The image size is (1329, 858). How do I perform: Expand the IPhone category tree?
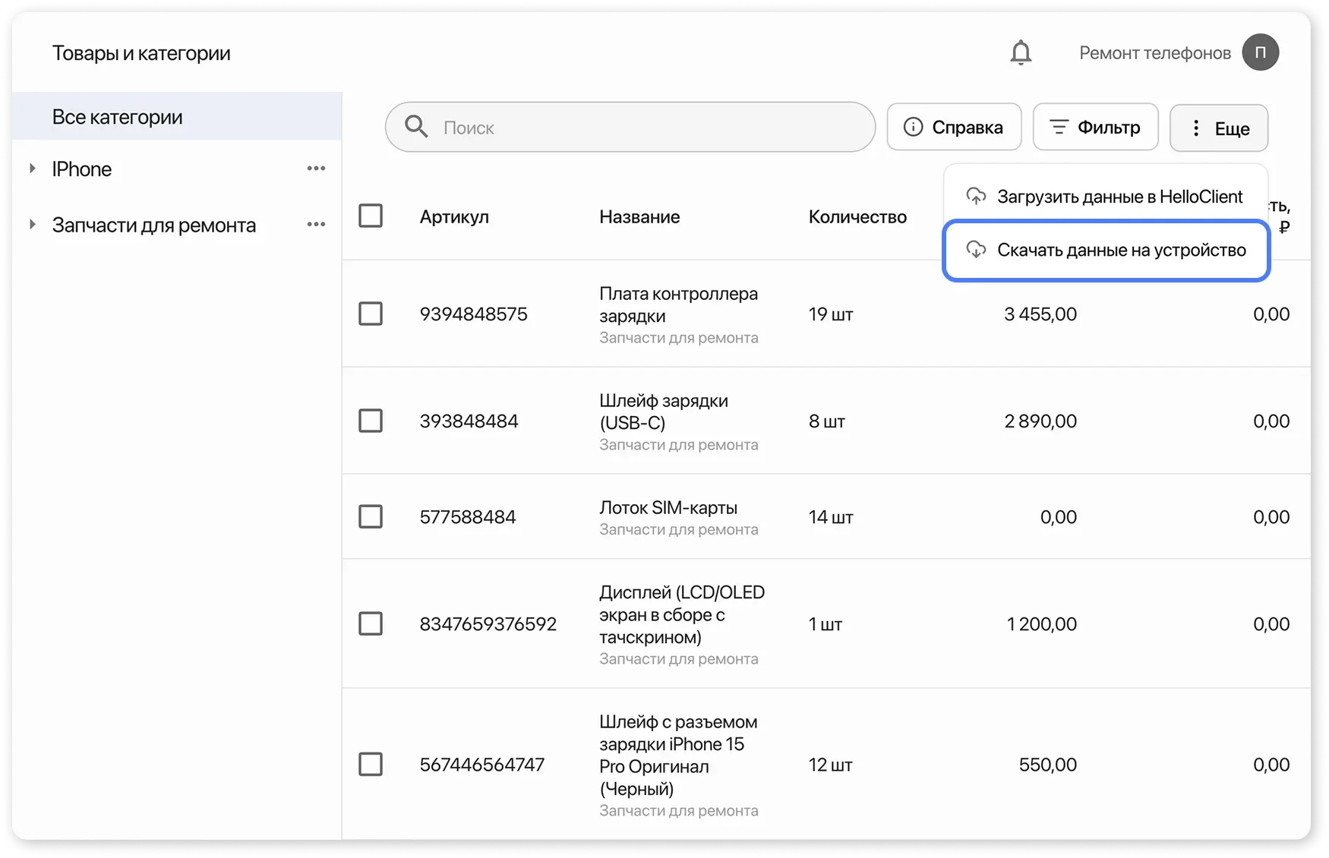pyautogui.click(x=32, y=168)
